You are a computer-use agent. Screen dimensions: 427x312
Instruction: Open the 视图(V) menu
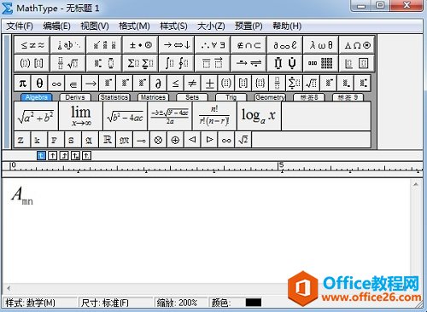[95, 26]
